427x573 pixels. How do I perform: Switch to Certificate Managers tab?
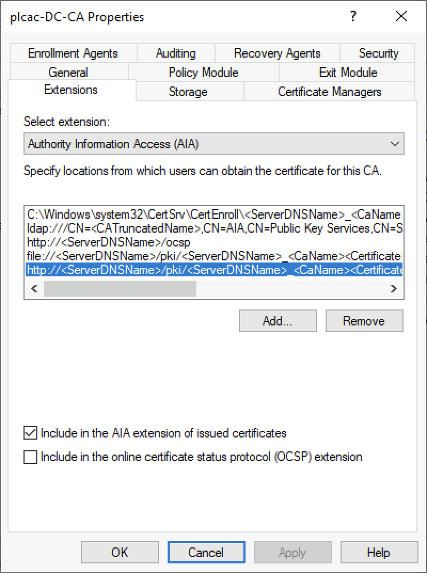tap(329, 92)
